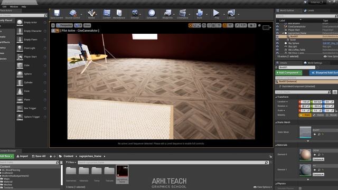Click the viewport translate gizmo mode icon
The image size is (338, 190).
[190, 25]
